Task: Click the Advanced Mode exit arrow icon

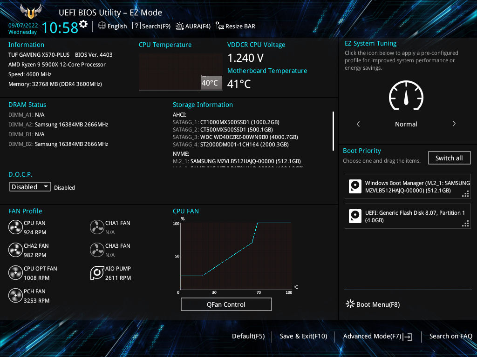Action: pos(408,337)
